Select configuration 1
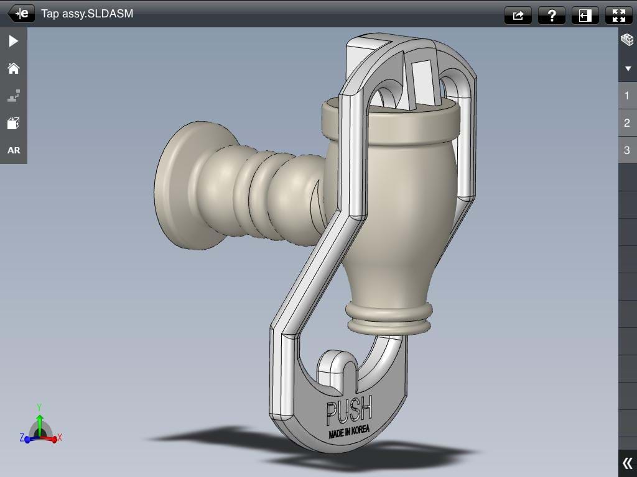Screen dimensions: 637x477 [627, 96]
